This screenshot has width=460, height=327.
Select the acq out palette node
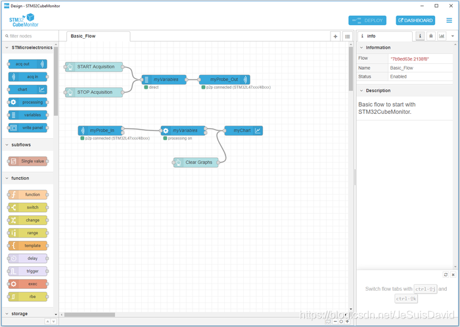click(x=28, y=64)
